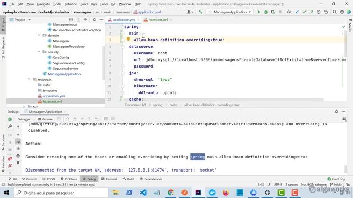Select application.yml in project tree
This screenshot has height=198, width=353.
pos(54,96)
